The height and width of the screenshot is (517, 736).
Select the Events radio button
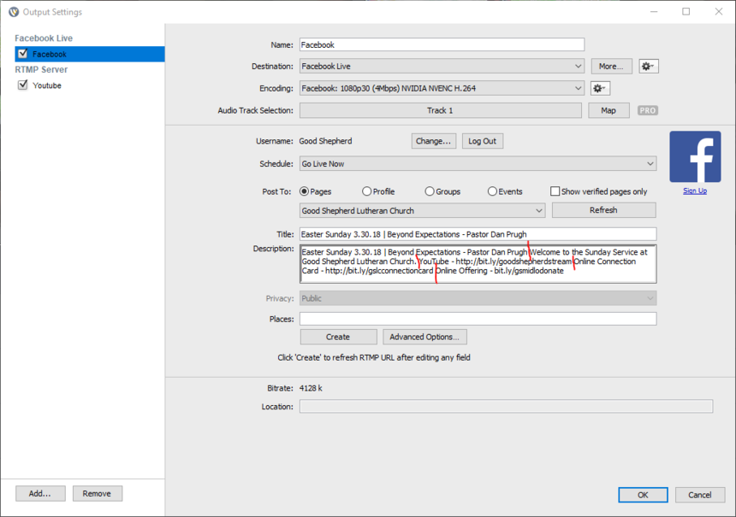(492, 191)
